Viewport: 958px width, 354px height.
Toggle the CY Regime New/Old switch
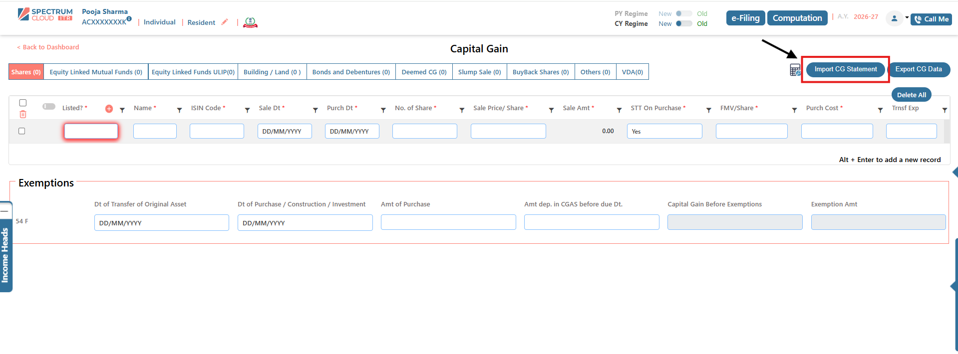[683, 23]
